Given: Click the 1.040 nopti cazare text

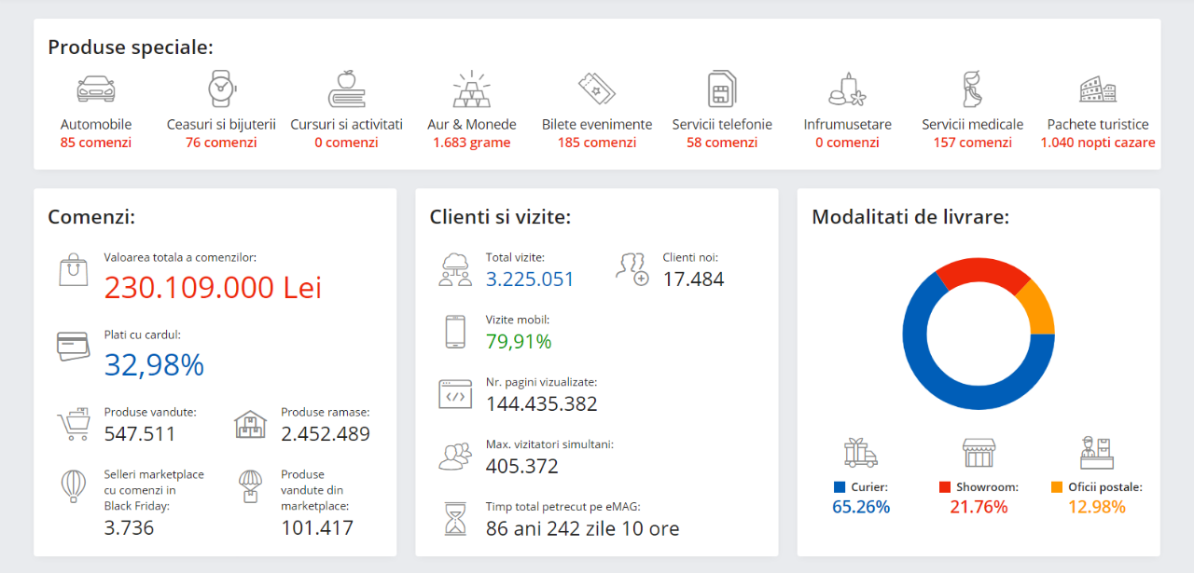Looking at the screenshot, I should coord(1098,143).
